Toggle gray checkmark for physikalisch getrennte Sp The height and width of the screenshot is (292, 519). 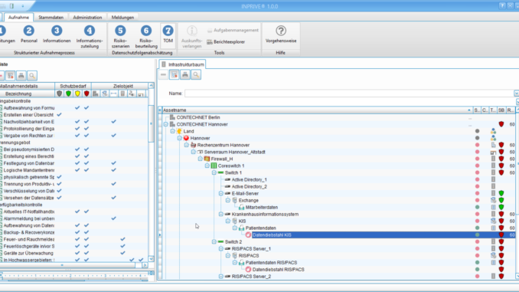pyautogui.click(x=59, y=177)
